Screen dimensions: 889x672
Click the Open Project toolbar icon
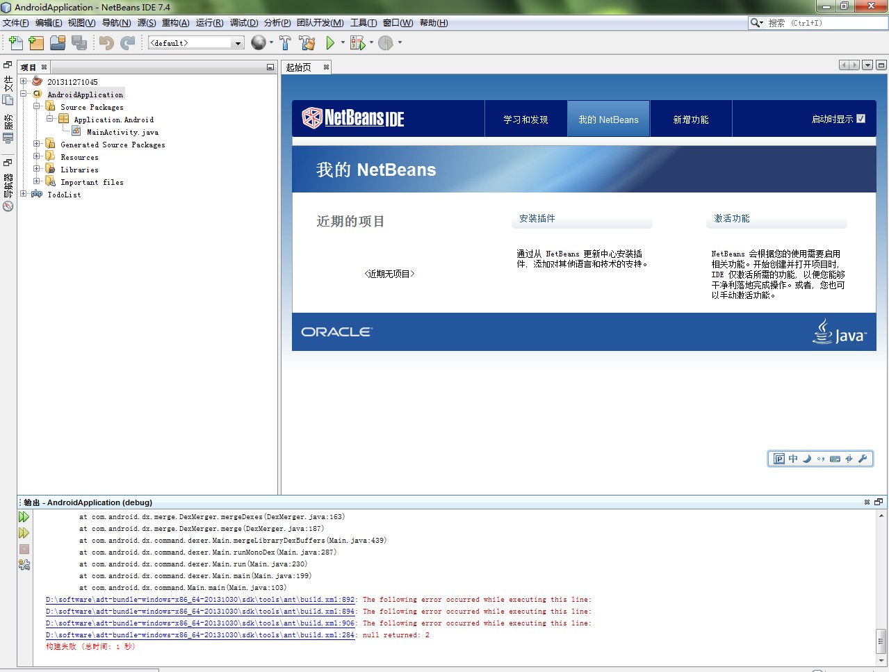point(58,43)
